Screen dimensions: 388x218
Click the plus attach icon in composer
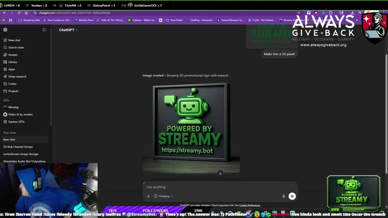[148, 196]
